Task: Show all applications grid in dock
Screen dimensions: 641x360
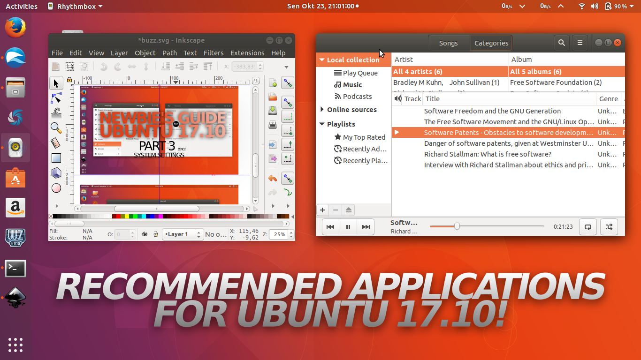Action: coord(15,345)
